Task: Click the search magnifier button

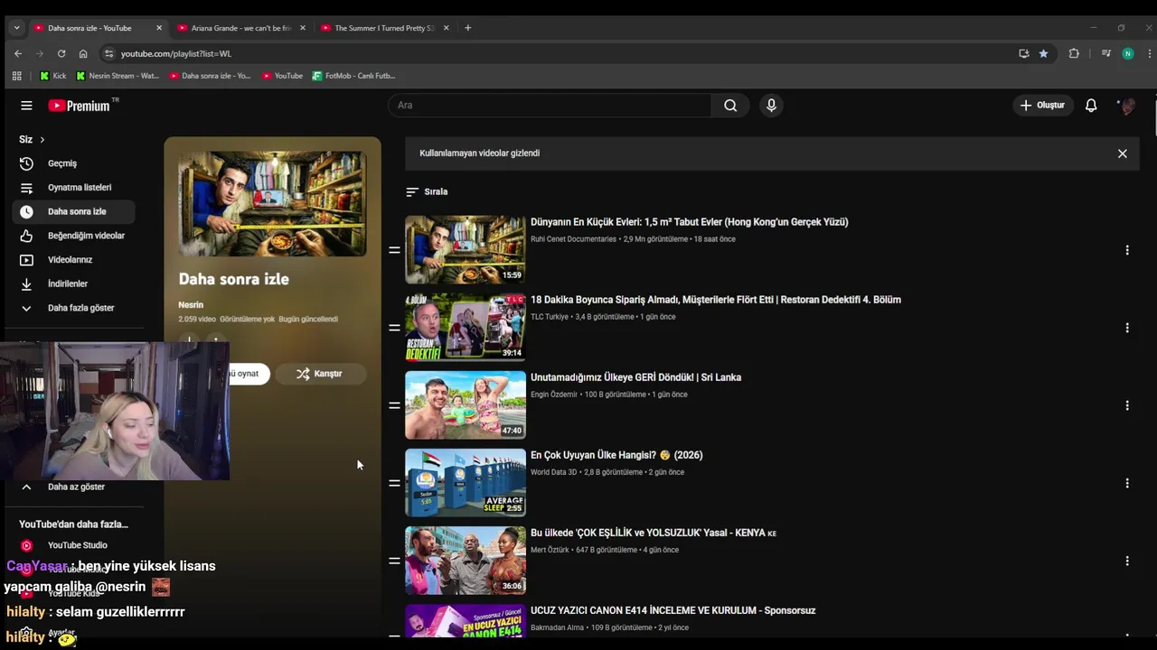Action: pos(730,106)
